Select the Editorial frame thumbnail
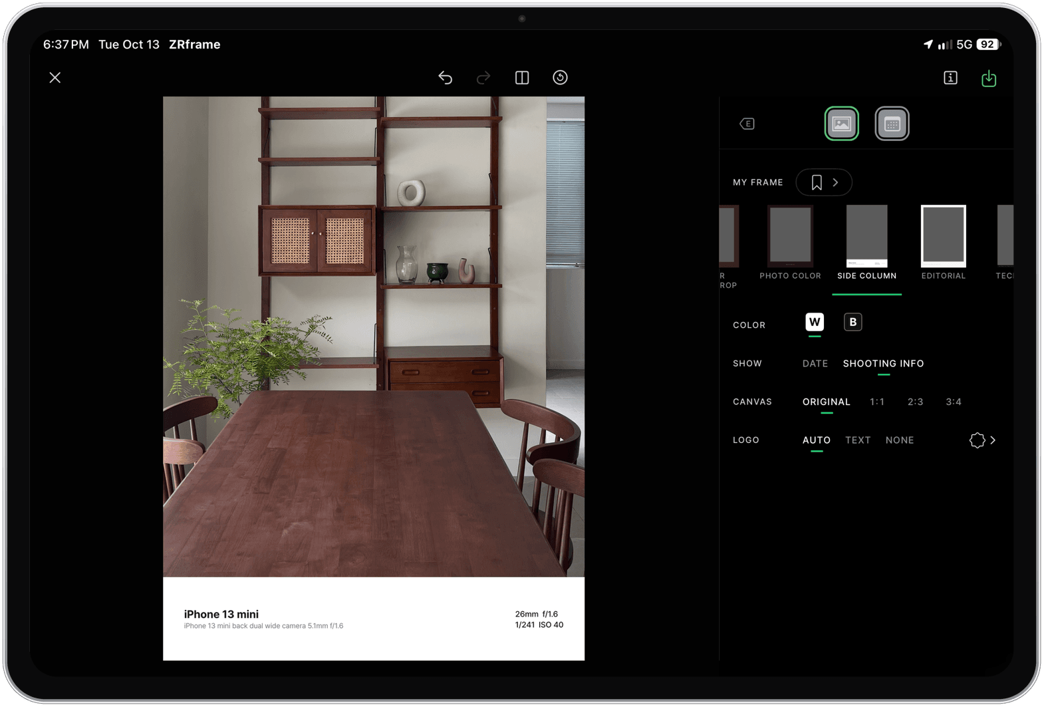This screenshot has width=1044, height=707. (x=943, y=236)
